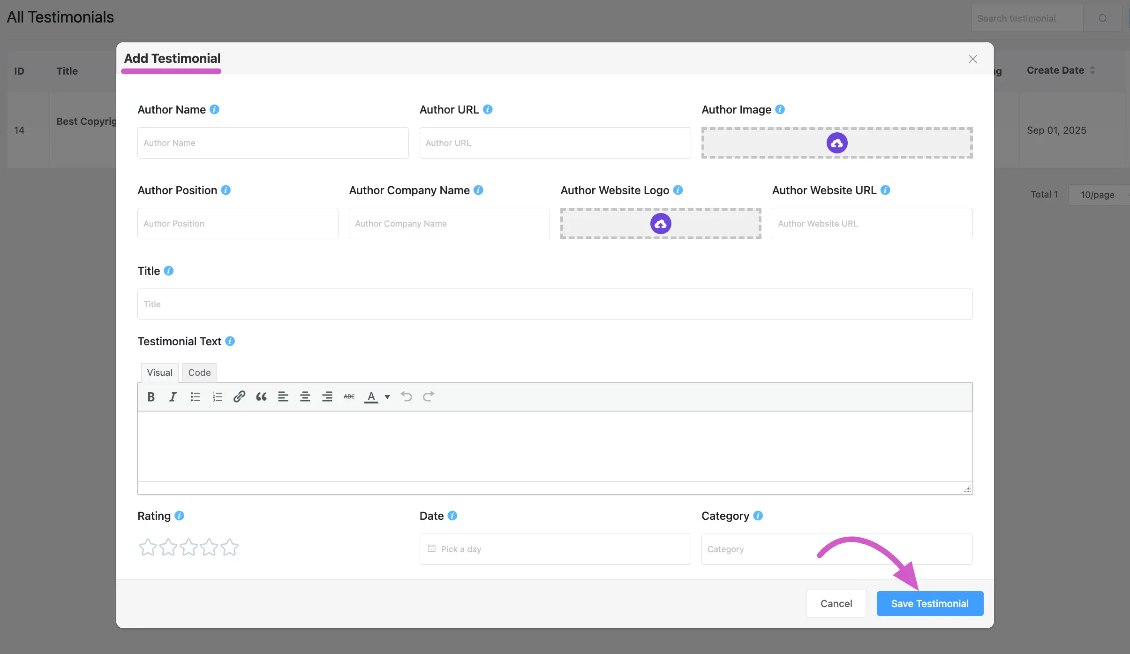Choose the third rating star
The image size is (1130, 654).
point(188,547)
